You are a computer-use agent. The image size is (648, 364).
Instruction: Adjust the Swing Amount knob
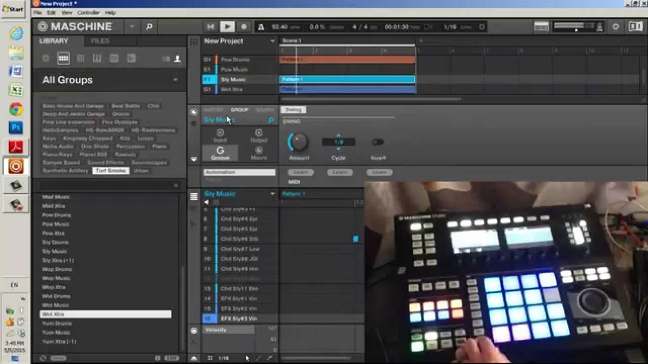(x=299, y=142)
